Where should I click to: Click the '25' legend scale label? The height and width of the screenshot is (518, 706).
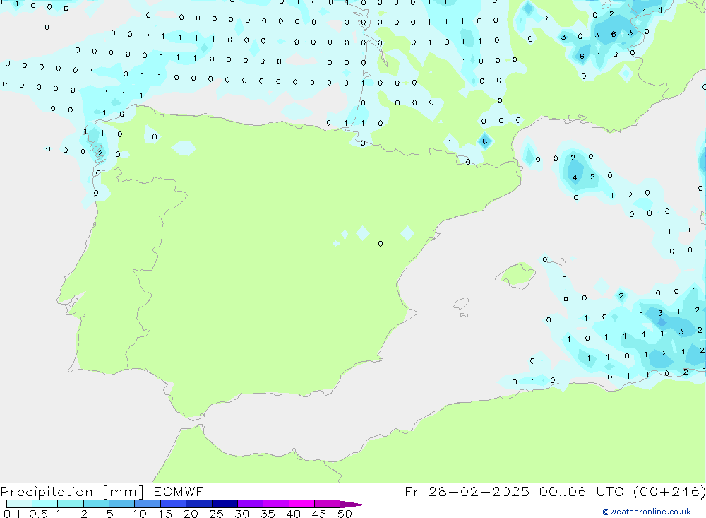pyautogui.click(x=217, y=514)
